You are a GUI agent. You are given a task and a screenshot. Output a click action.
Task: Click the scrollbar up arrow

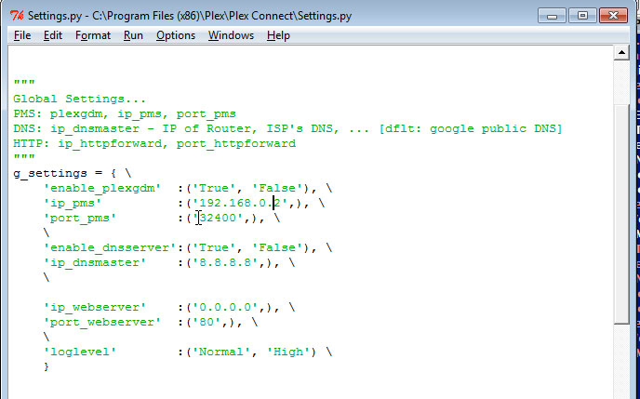[x=621, y=53]
